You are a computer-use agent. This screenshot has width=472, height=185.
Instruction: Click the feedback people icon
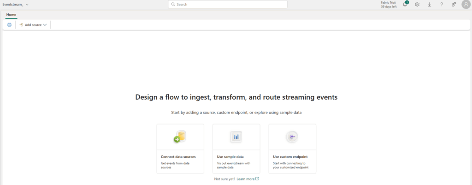coord(454,5)
